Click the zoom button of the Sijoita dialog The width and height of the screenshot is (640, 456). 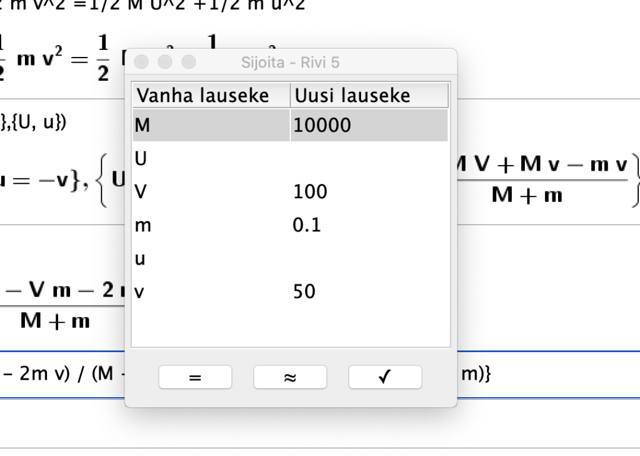pos(188,63)
